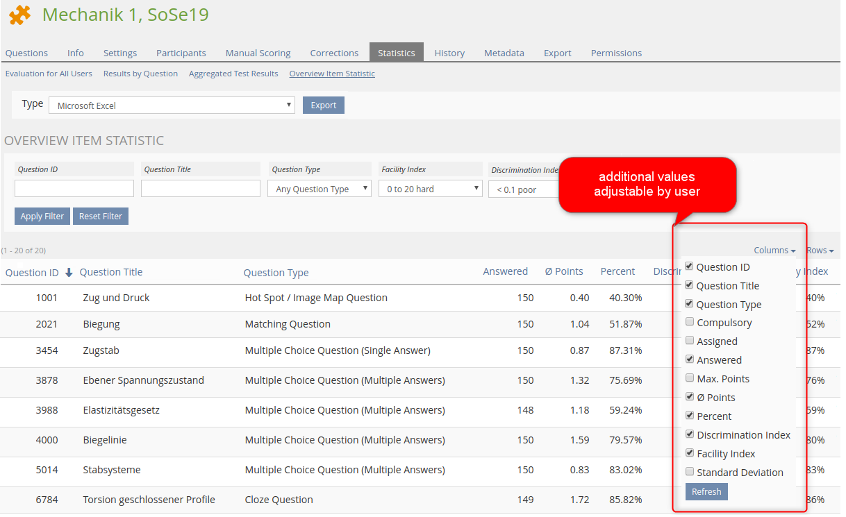The height and width of the screenshot is (517, 846).
Task: Click the Question Title filter input field
Action: 200,189
